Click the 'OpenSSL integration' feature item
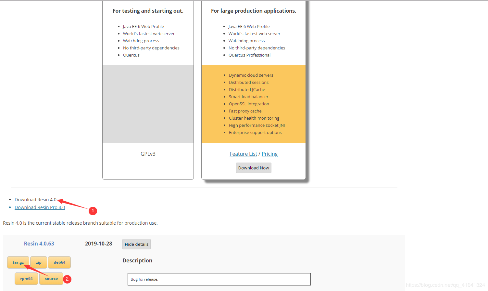 coord(249,104)
